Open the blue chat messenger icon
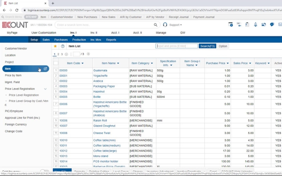This screenshot has width=282, height=176. click(272, 25)
